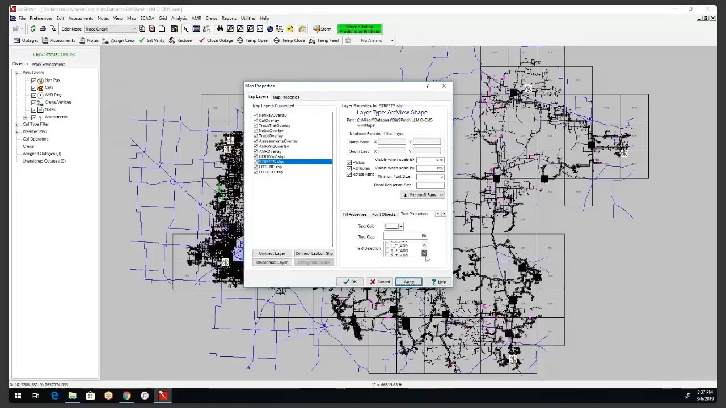Uncheck the NonPayOverlay layer checkbox
The width and height of the screenshot is (726, 408).
pos(256,115)
